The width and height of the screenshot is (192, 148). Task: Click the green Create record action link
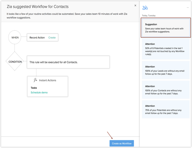52,38
